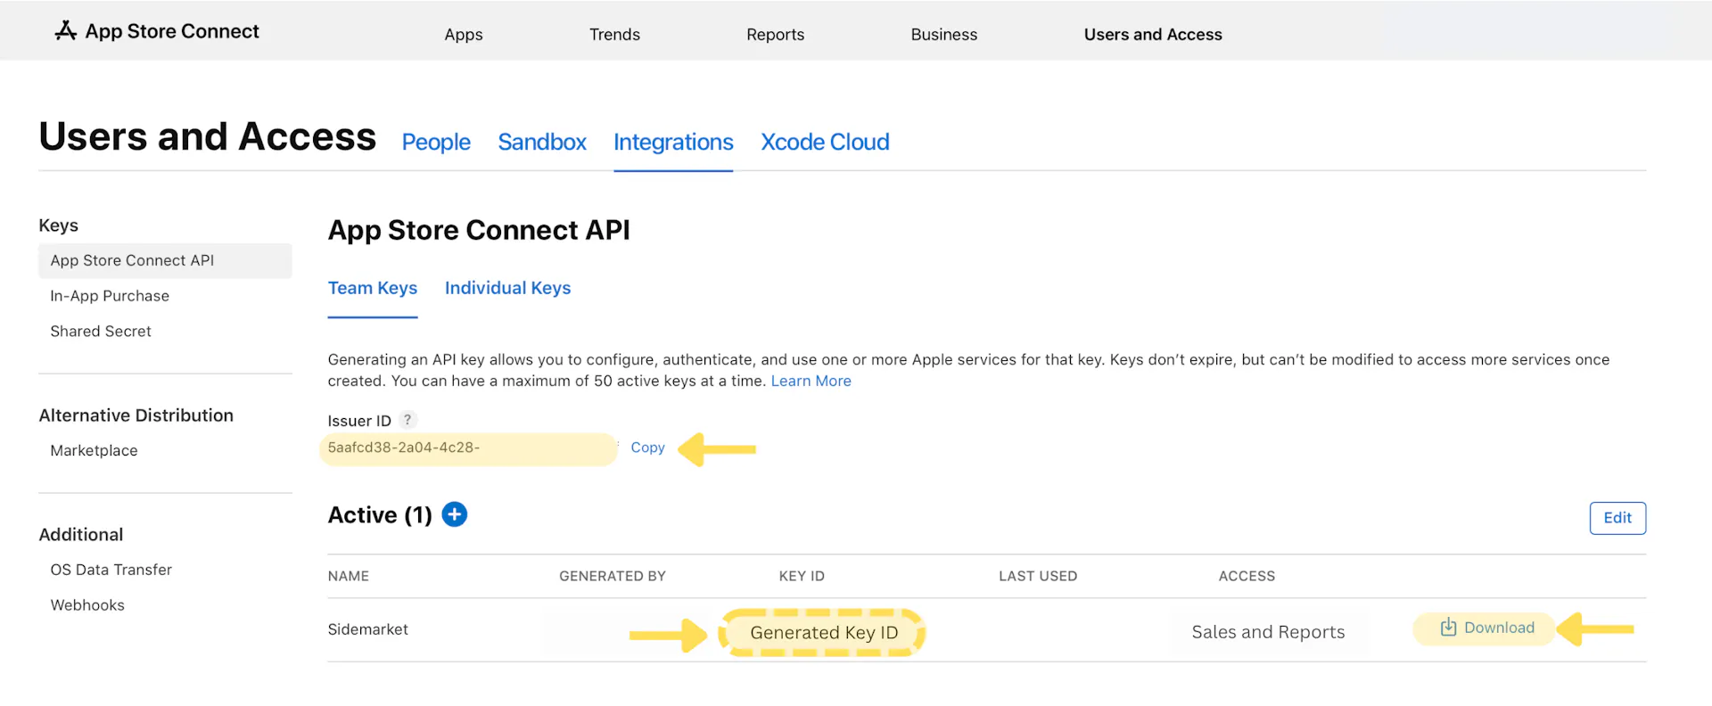
Task: Select the Team Keys tab
Action: (x=372, y=288)
